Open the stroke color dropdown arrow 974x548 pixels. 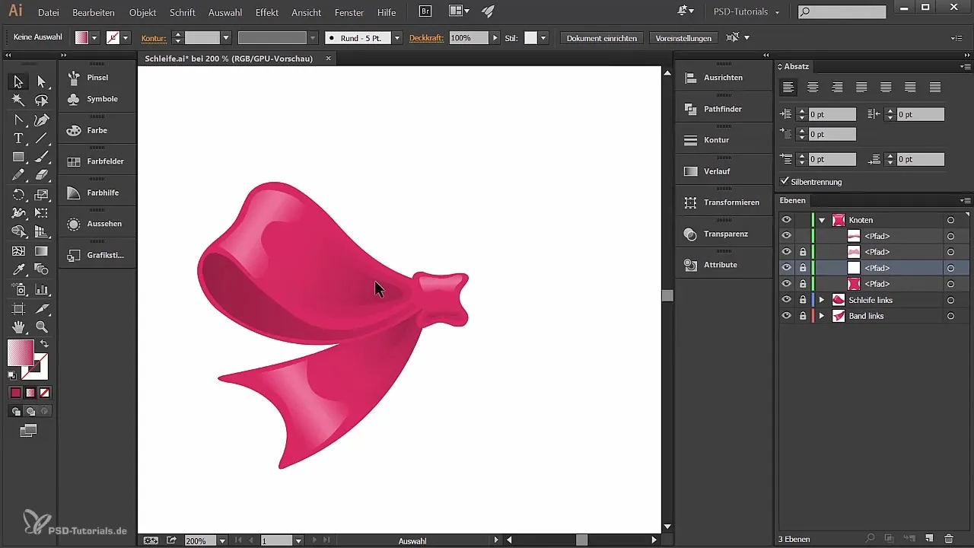pos(126,37)
